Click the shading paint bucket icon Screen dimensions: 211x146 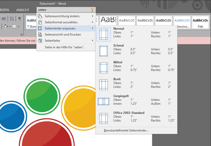pos(6,27)
